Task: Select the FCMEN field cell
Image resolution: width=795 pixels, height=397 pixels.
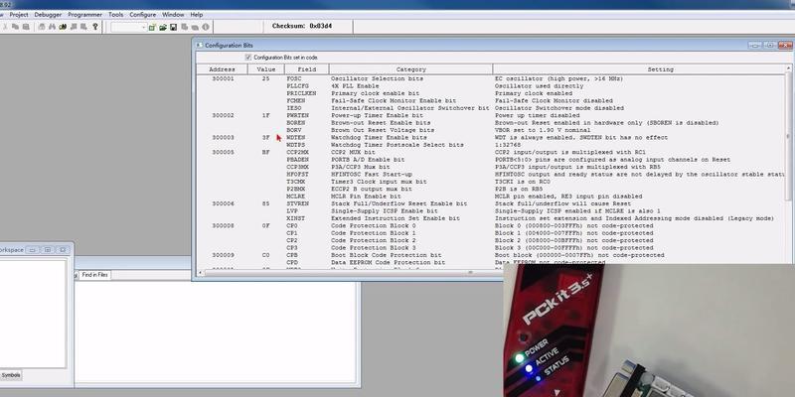Action: [295, 101]
